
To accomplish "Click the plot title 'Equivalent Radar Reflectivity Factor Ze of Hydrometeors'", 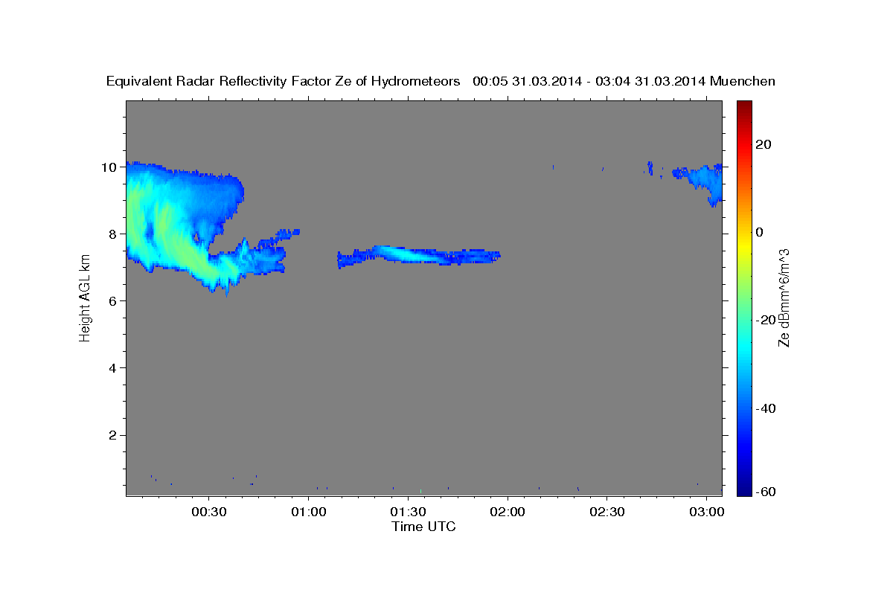I will [284, 82].
